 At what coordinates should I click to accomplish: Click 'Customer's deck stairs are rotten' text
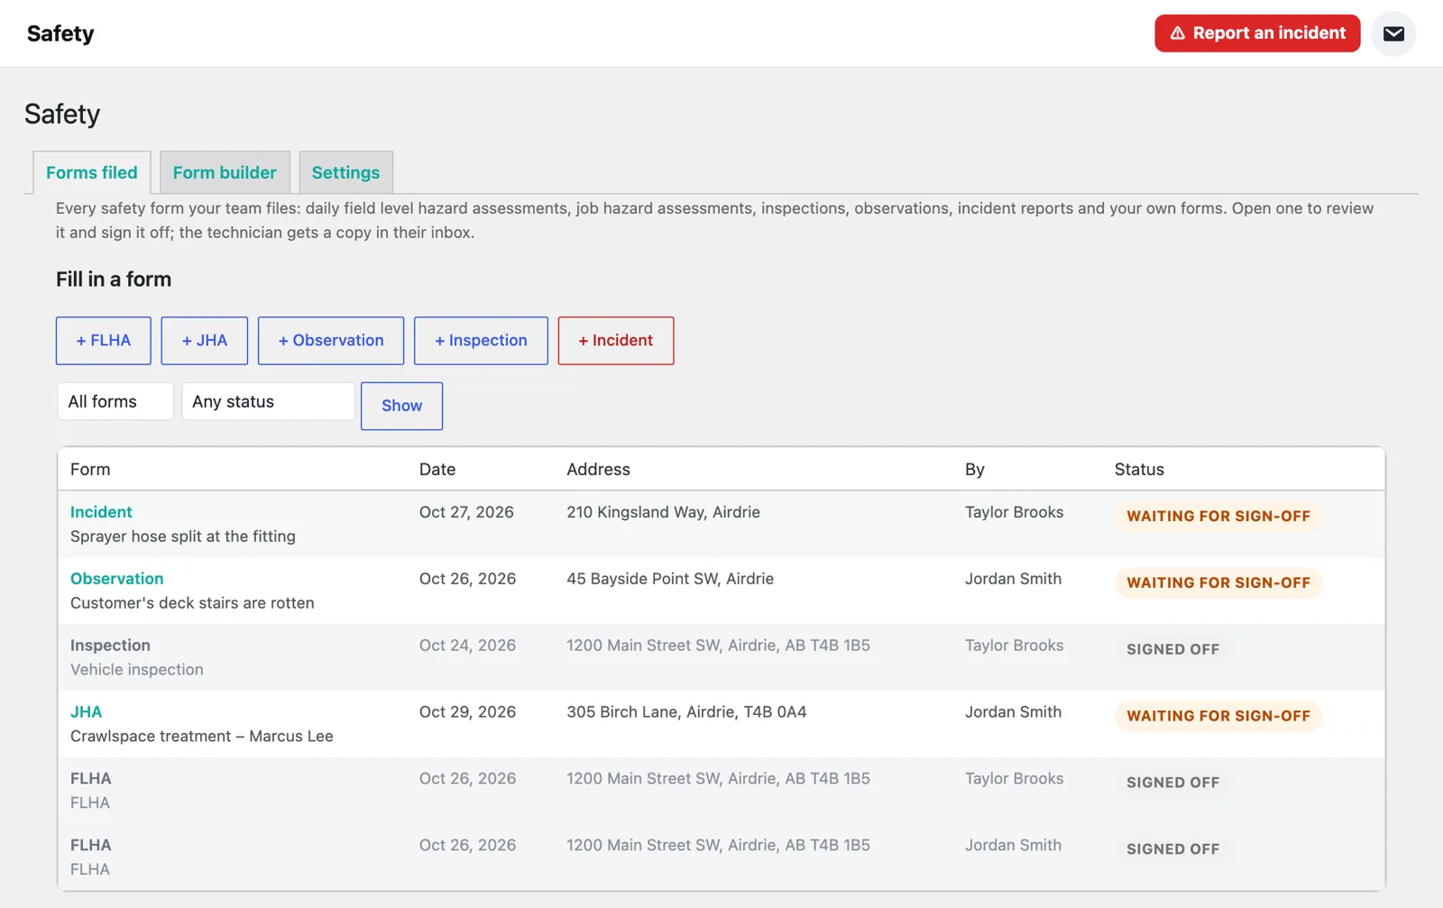(192, 603)
